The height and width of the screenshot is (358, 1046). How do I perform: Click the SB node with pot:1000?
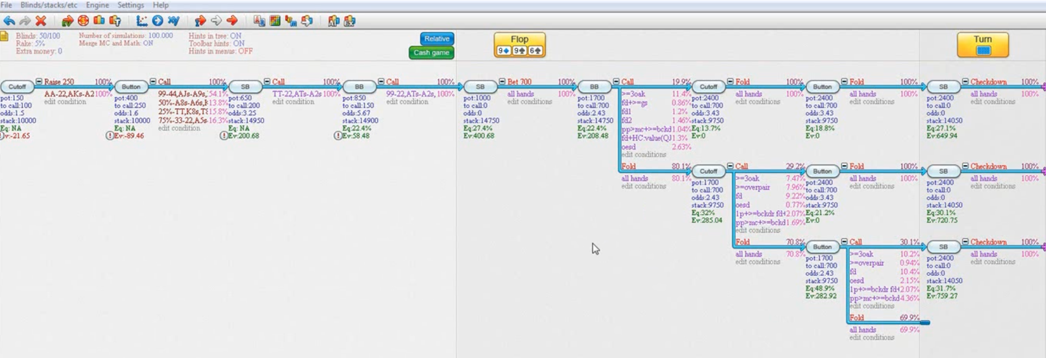(480, 87)
